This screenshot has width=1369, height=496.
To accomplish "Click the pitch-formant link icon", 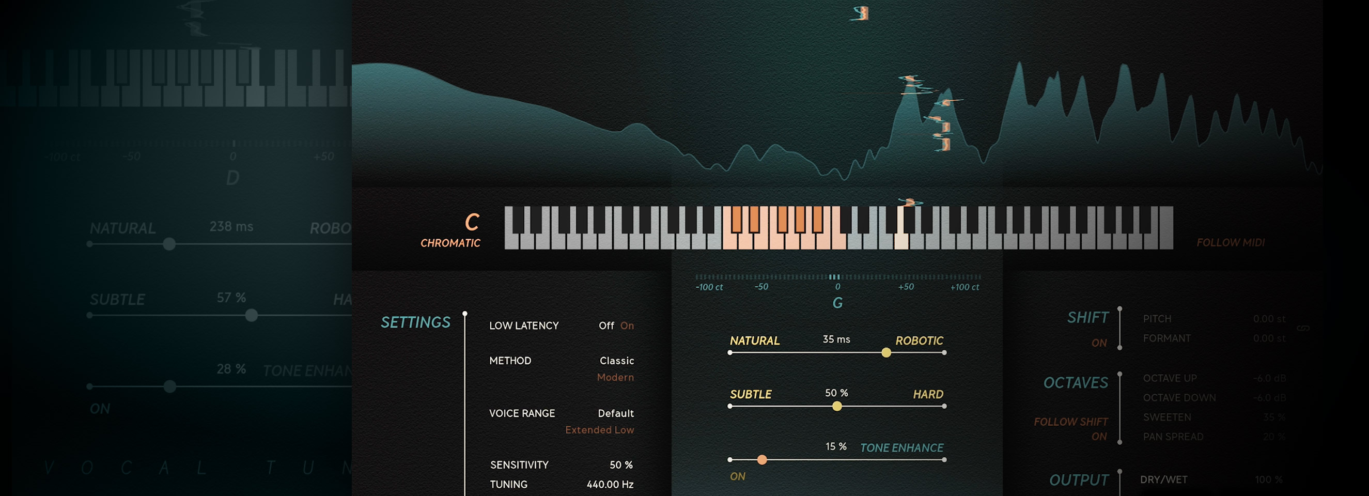I will point(1302,329).
